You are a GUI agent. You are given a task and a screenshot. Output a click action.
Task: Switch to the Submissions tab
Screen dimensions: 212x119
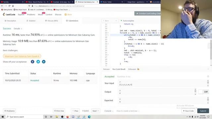[72, 20]
